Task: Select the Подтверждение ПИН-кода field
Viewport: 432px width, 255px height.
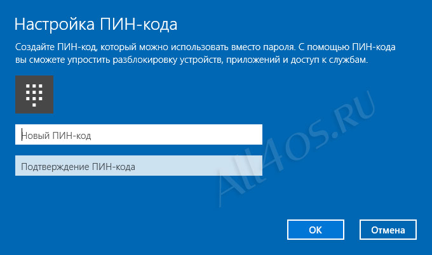Action: (x=138, y=166)
